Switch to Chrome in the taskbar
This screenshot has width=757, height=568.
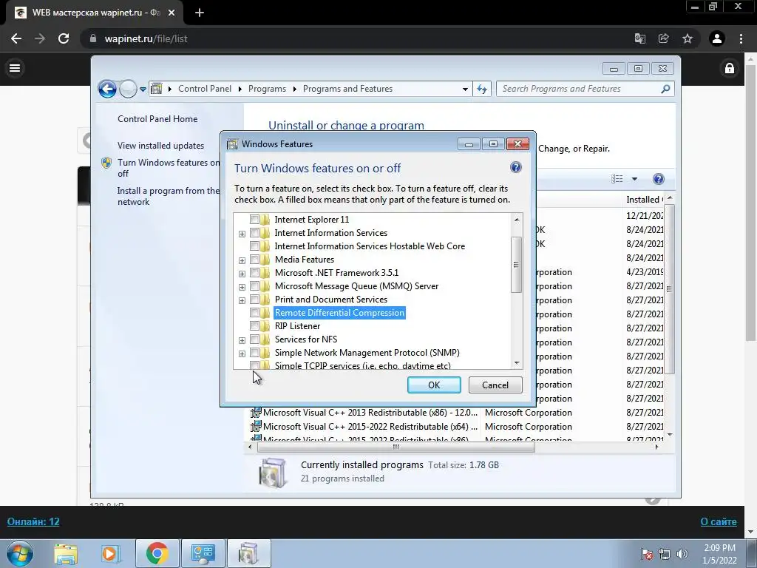[x=157, y=553]
